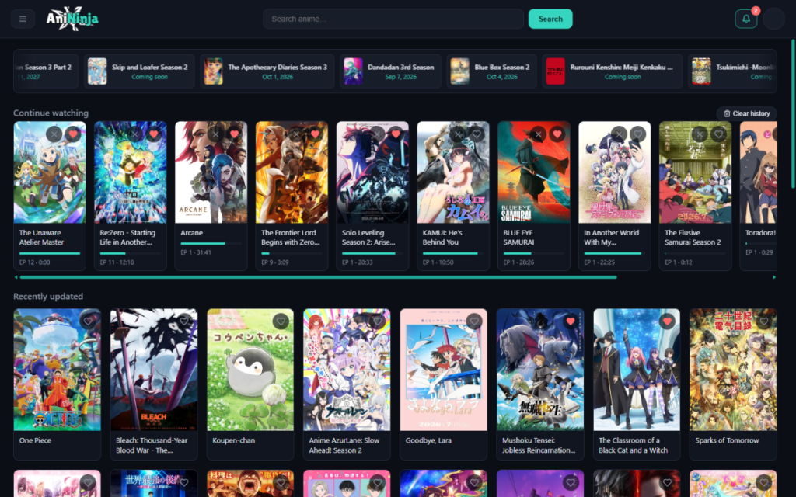
Task: Open the Sparks of Tomorrow poster
Action: tap(733, 370)
